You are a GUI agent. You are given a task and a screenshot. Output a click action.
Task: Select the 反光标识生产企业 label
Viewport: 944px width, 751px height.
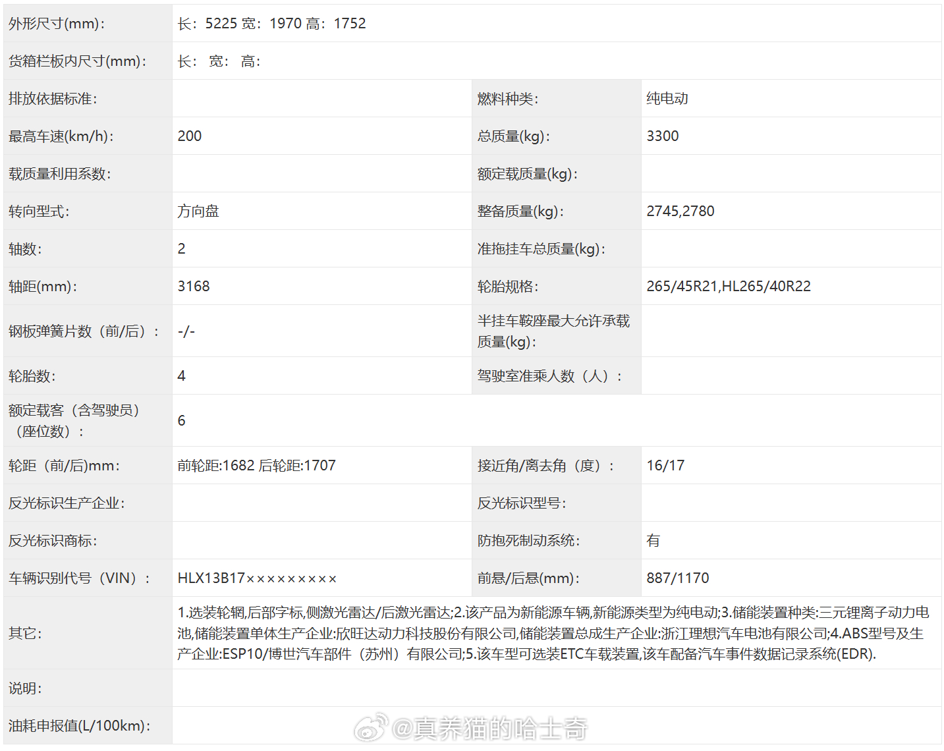pyautogui.click(x=67, y=503)
